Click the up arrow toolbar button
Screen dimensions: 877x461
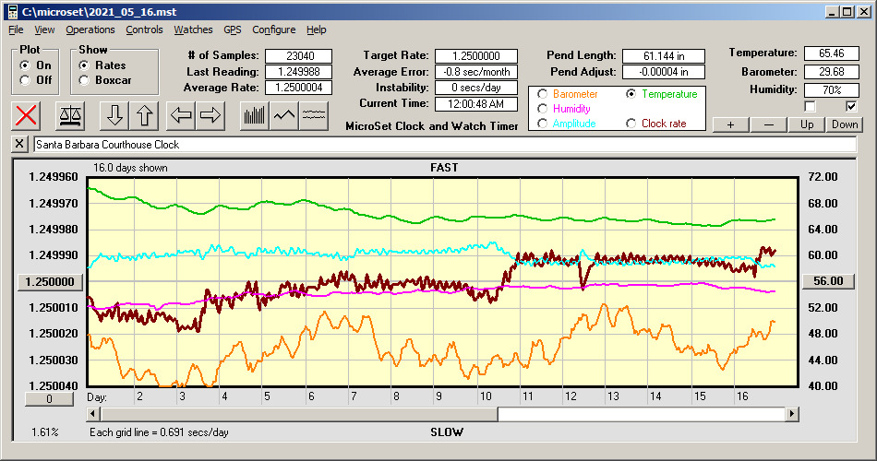144,115
